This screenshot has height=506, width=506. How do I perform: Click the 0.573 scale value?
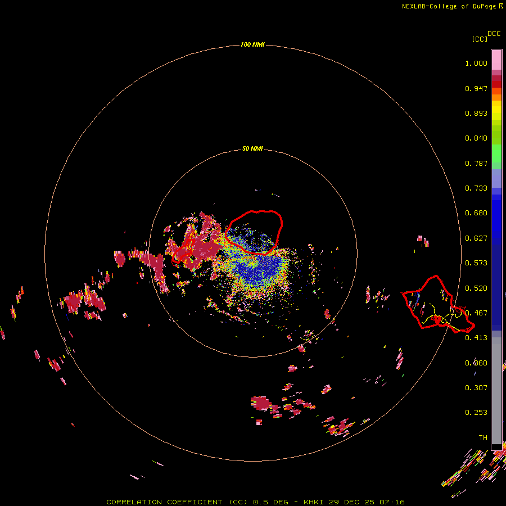coord(476,263)
